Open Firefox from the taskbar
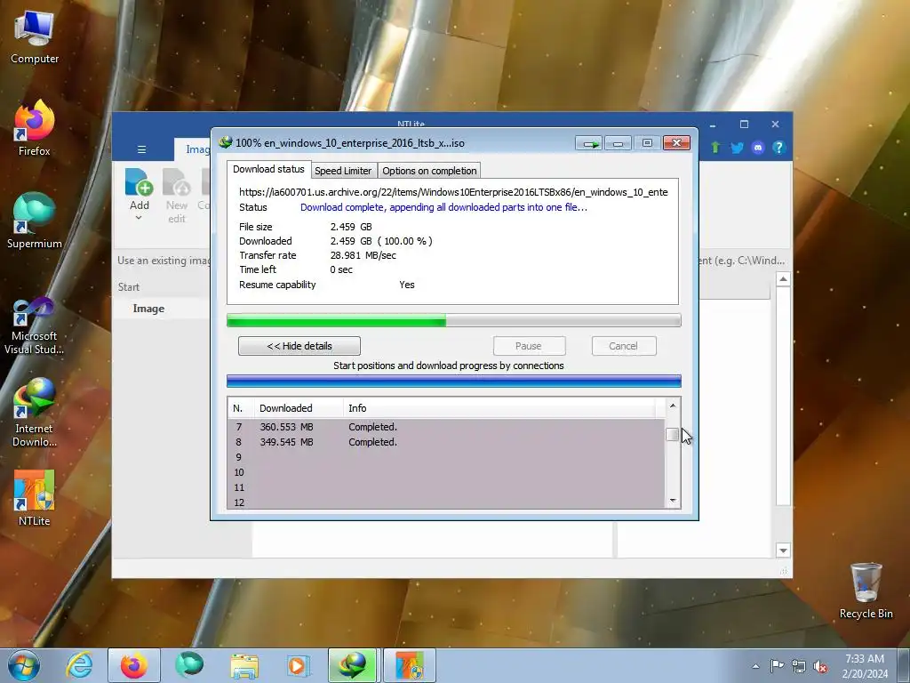The width and height of the screenshot is (910, 683). pos(133,665)
